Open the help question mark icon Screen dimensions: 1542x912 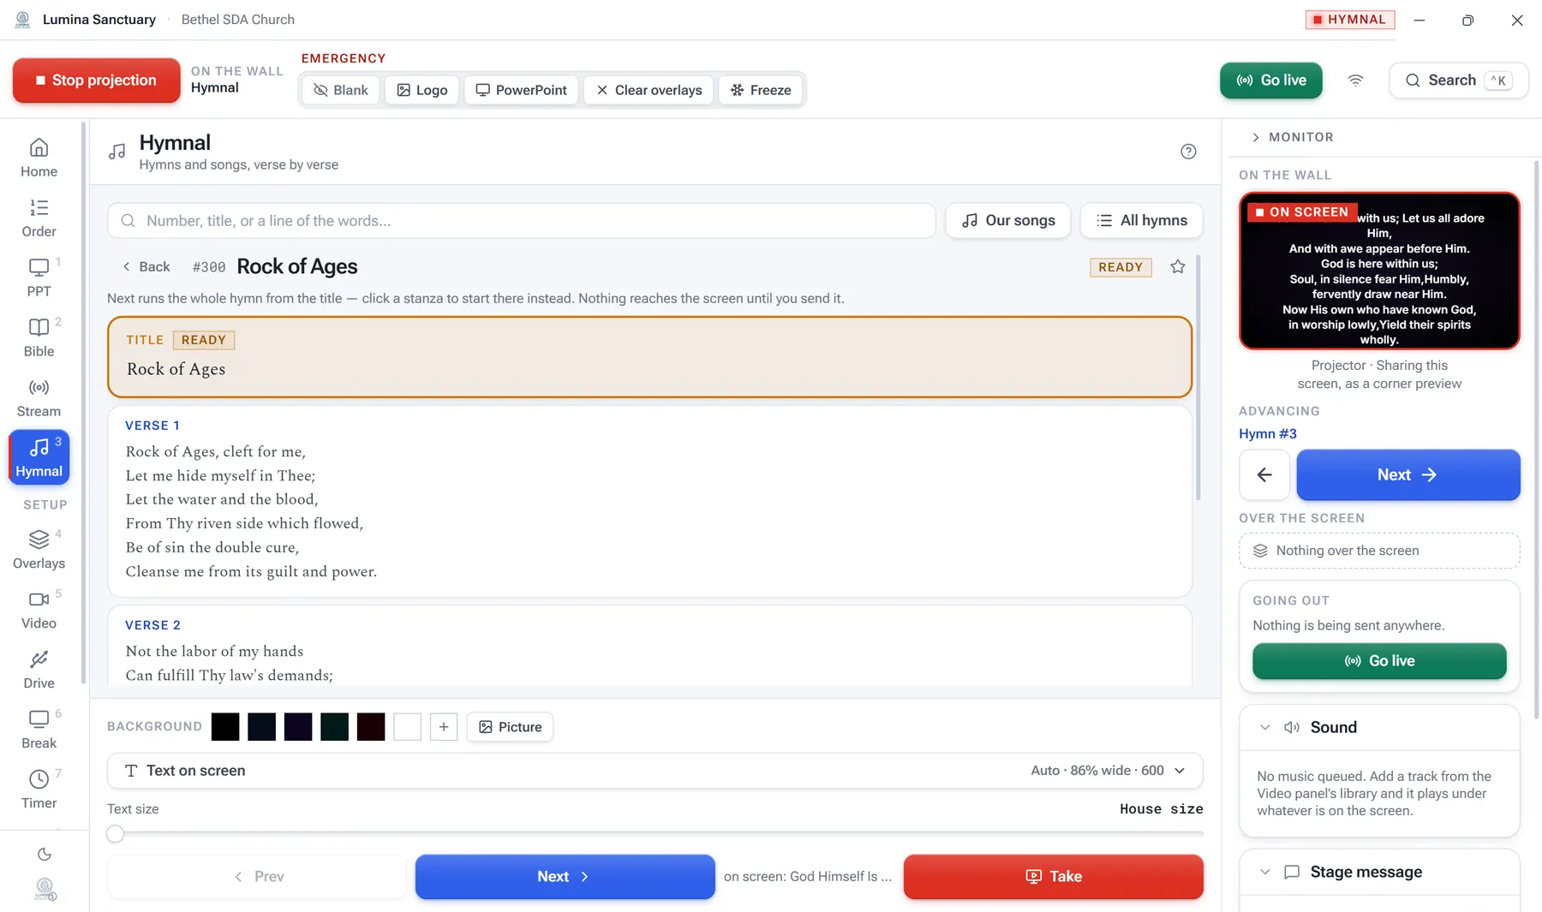coord(1188,152)
